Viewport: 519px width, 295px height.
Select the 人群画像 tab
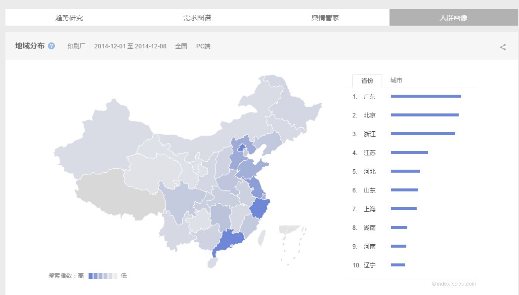[x=453, y=17]
